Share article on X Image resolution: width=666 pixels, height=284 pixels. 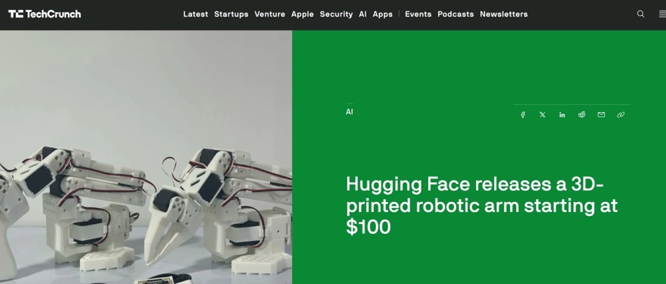coord(543,115)
